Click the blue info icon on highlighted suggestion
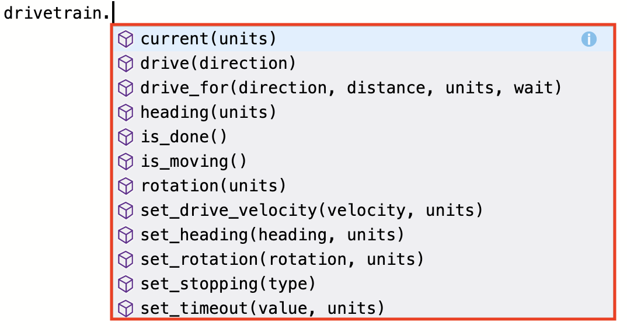627x336 pixels. [589, 39]
